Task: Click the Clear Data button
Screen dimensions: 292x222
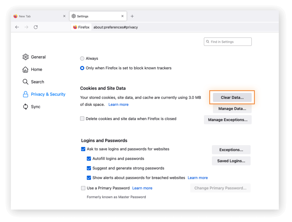Action: (x=232, y=98)
